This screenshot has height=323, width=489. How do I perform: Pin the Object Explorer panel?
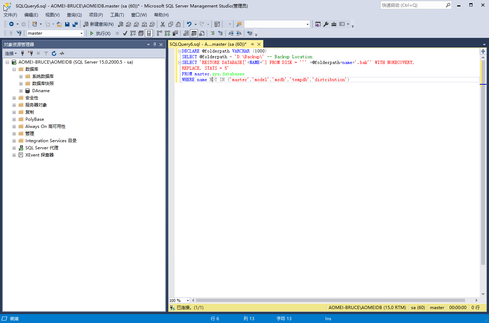coord(155,44)
